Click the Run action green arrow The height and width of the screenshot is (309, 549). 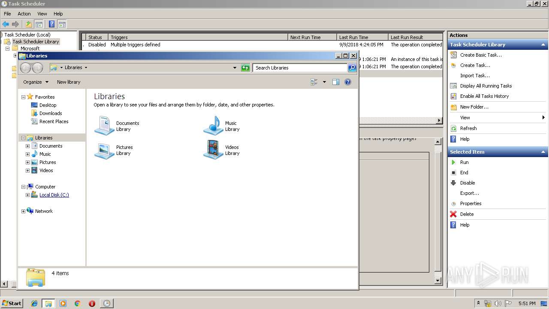(453, 162)
